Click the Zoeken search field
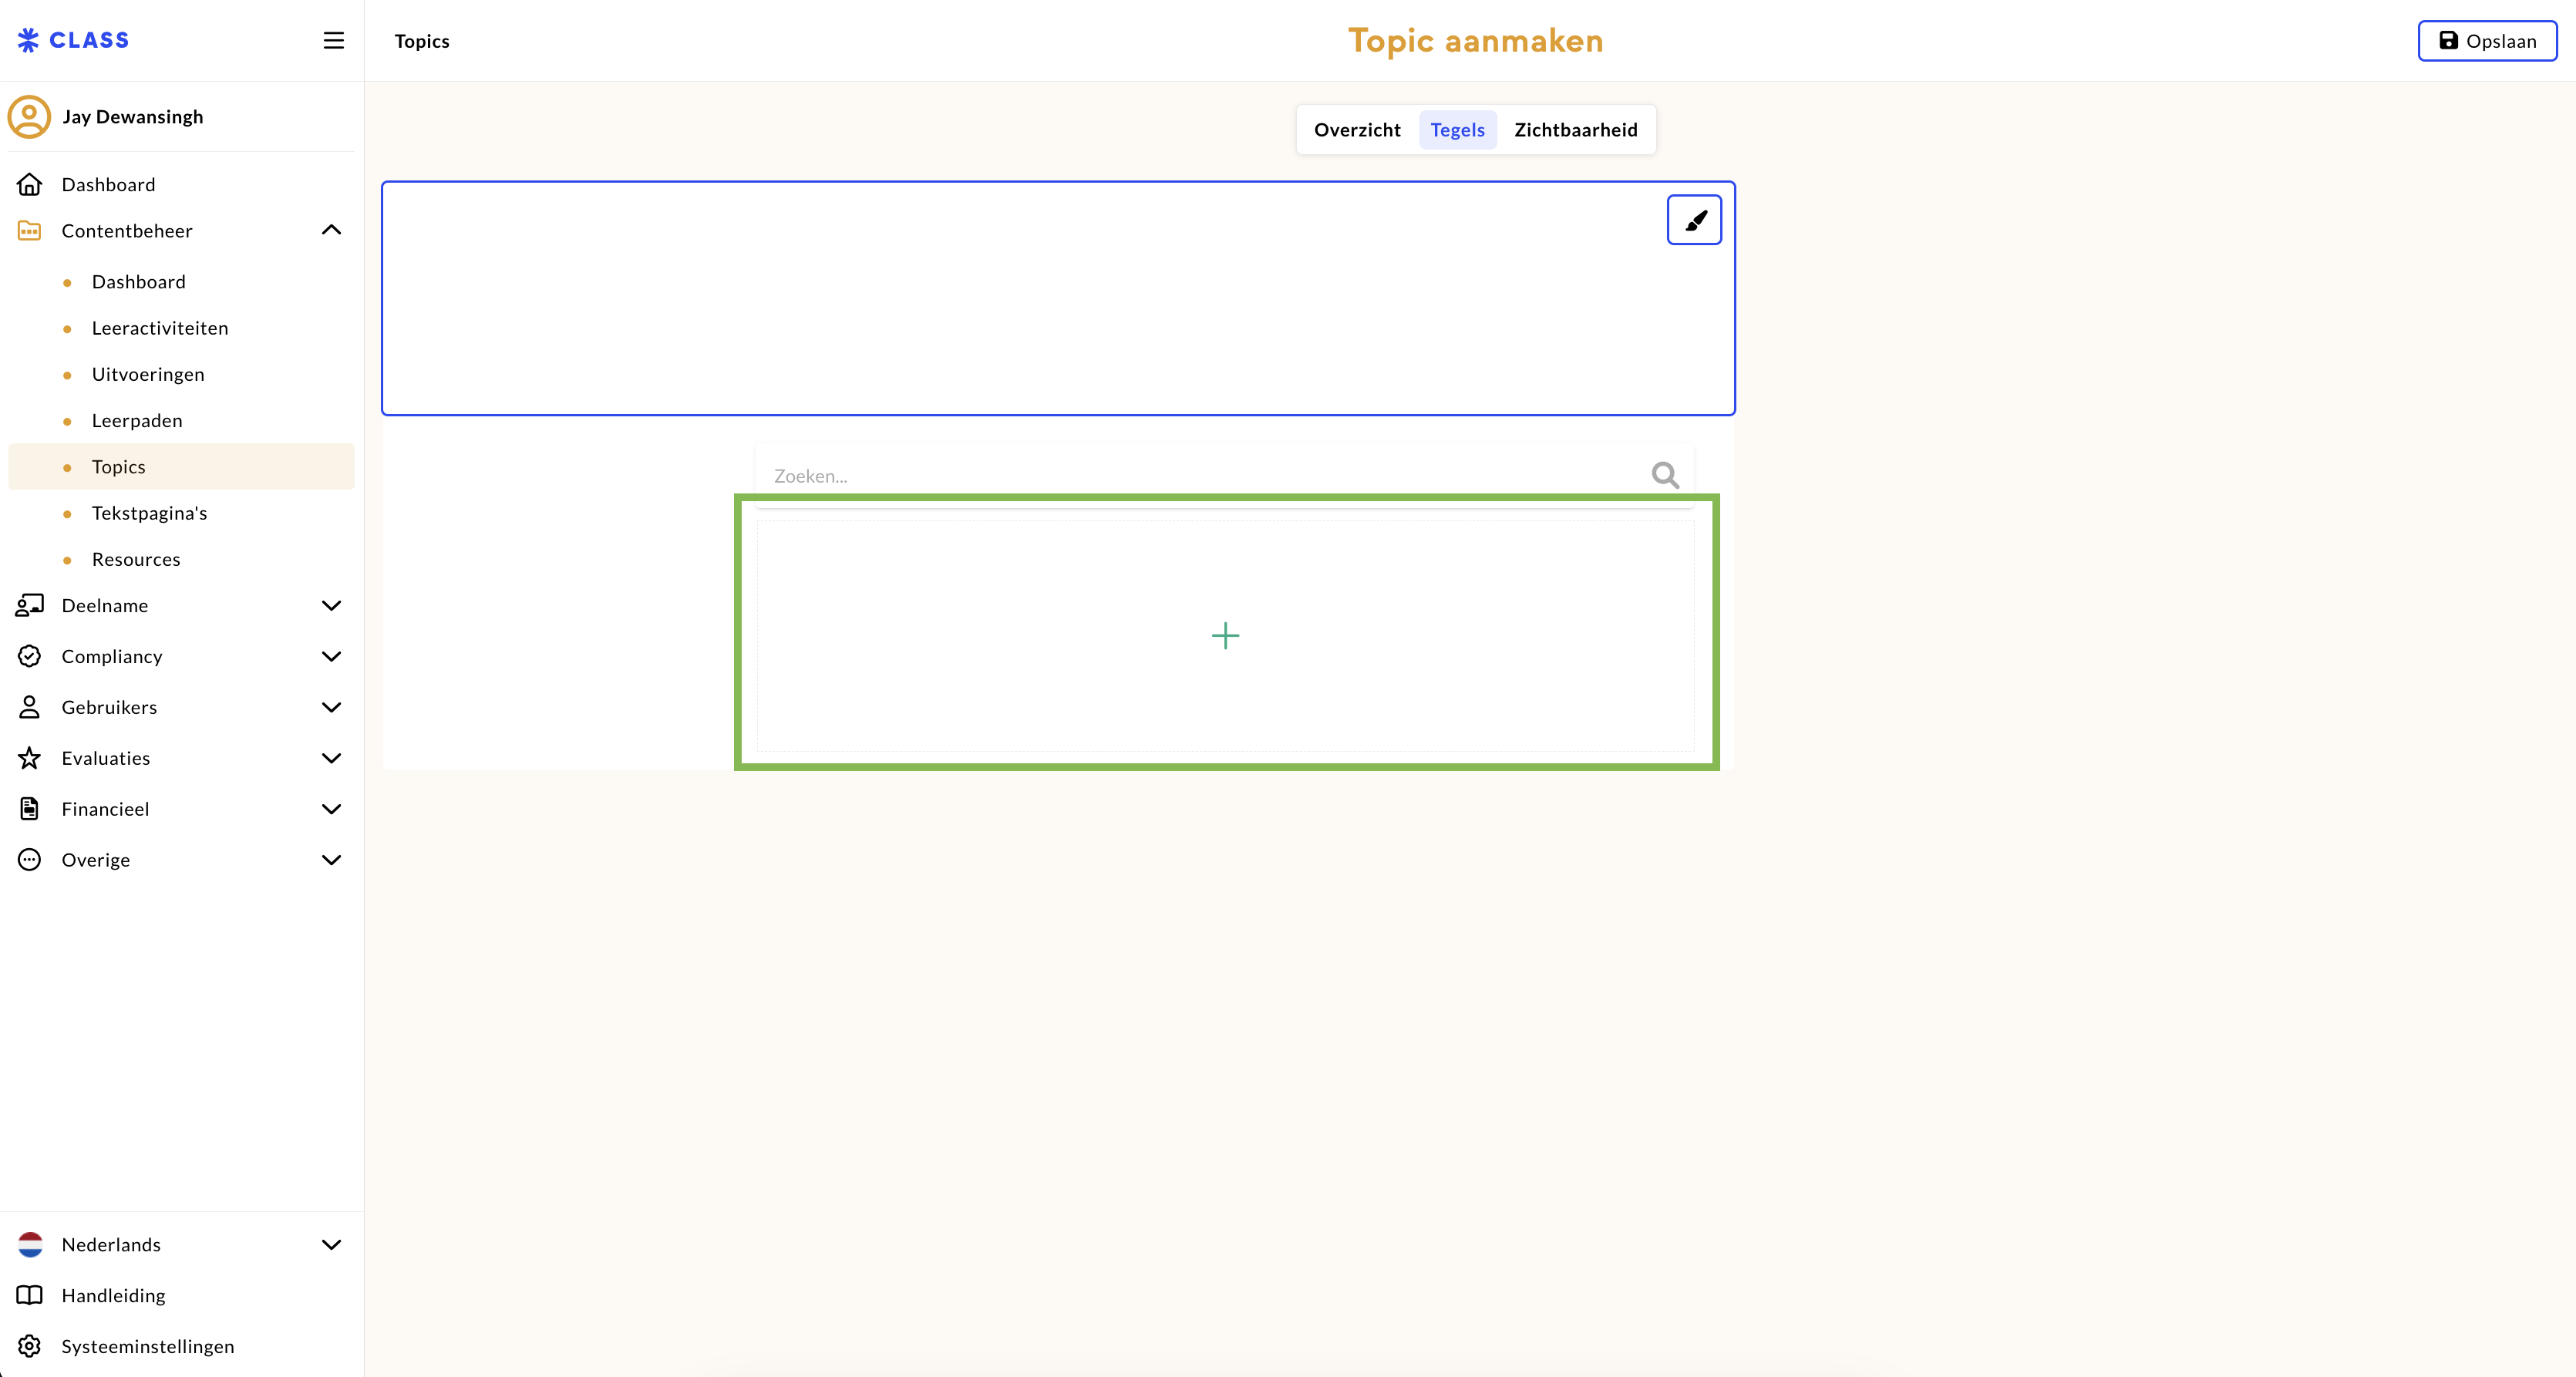2576x1377 pixels. pos(1200,476)
